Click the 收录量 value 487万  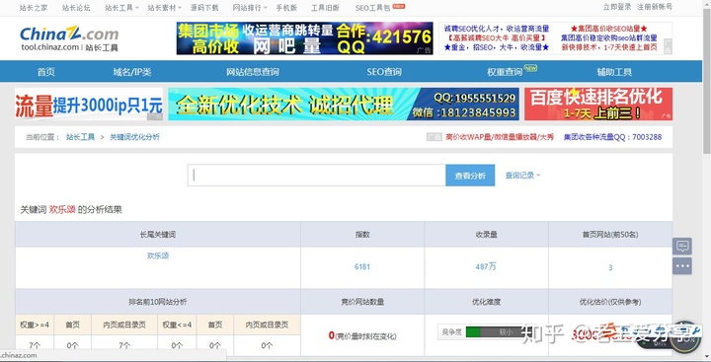(486, 267)
